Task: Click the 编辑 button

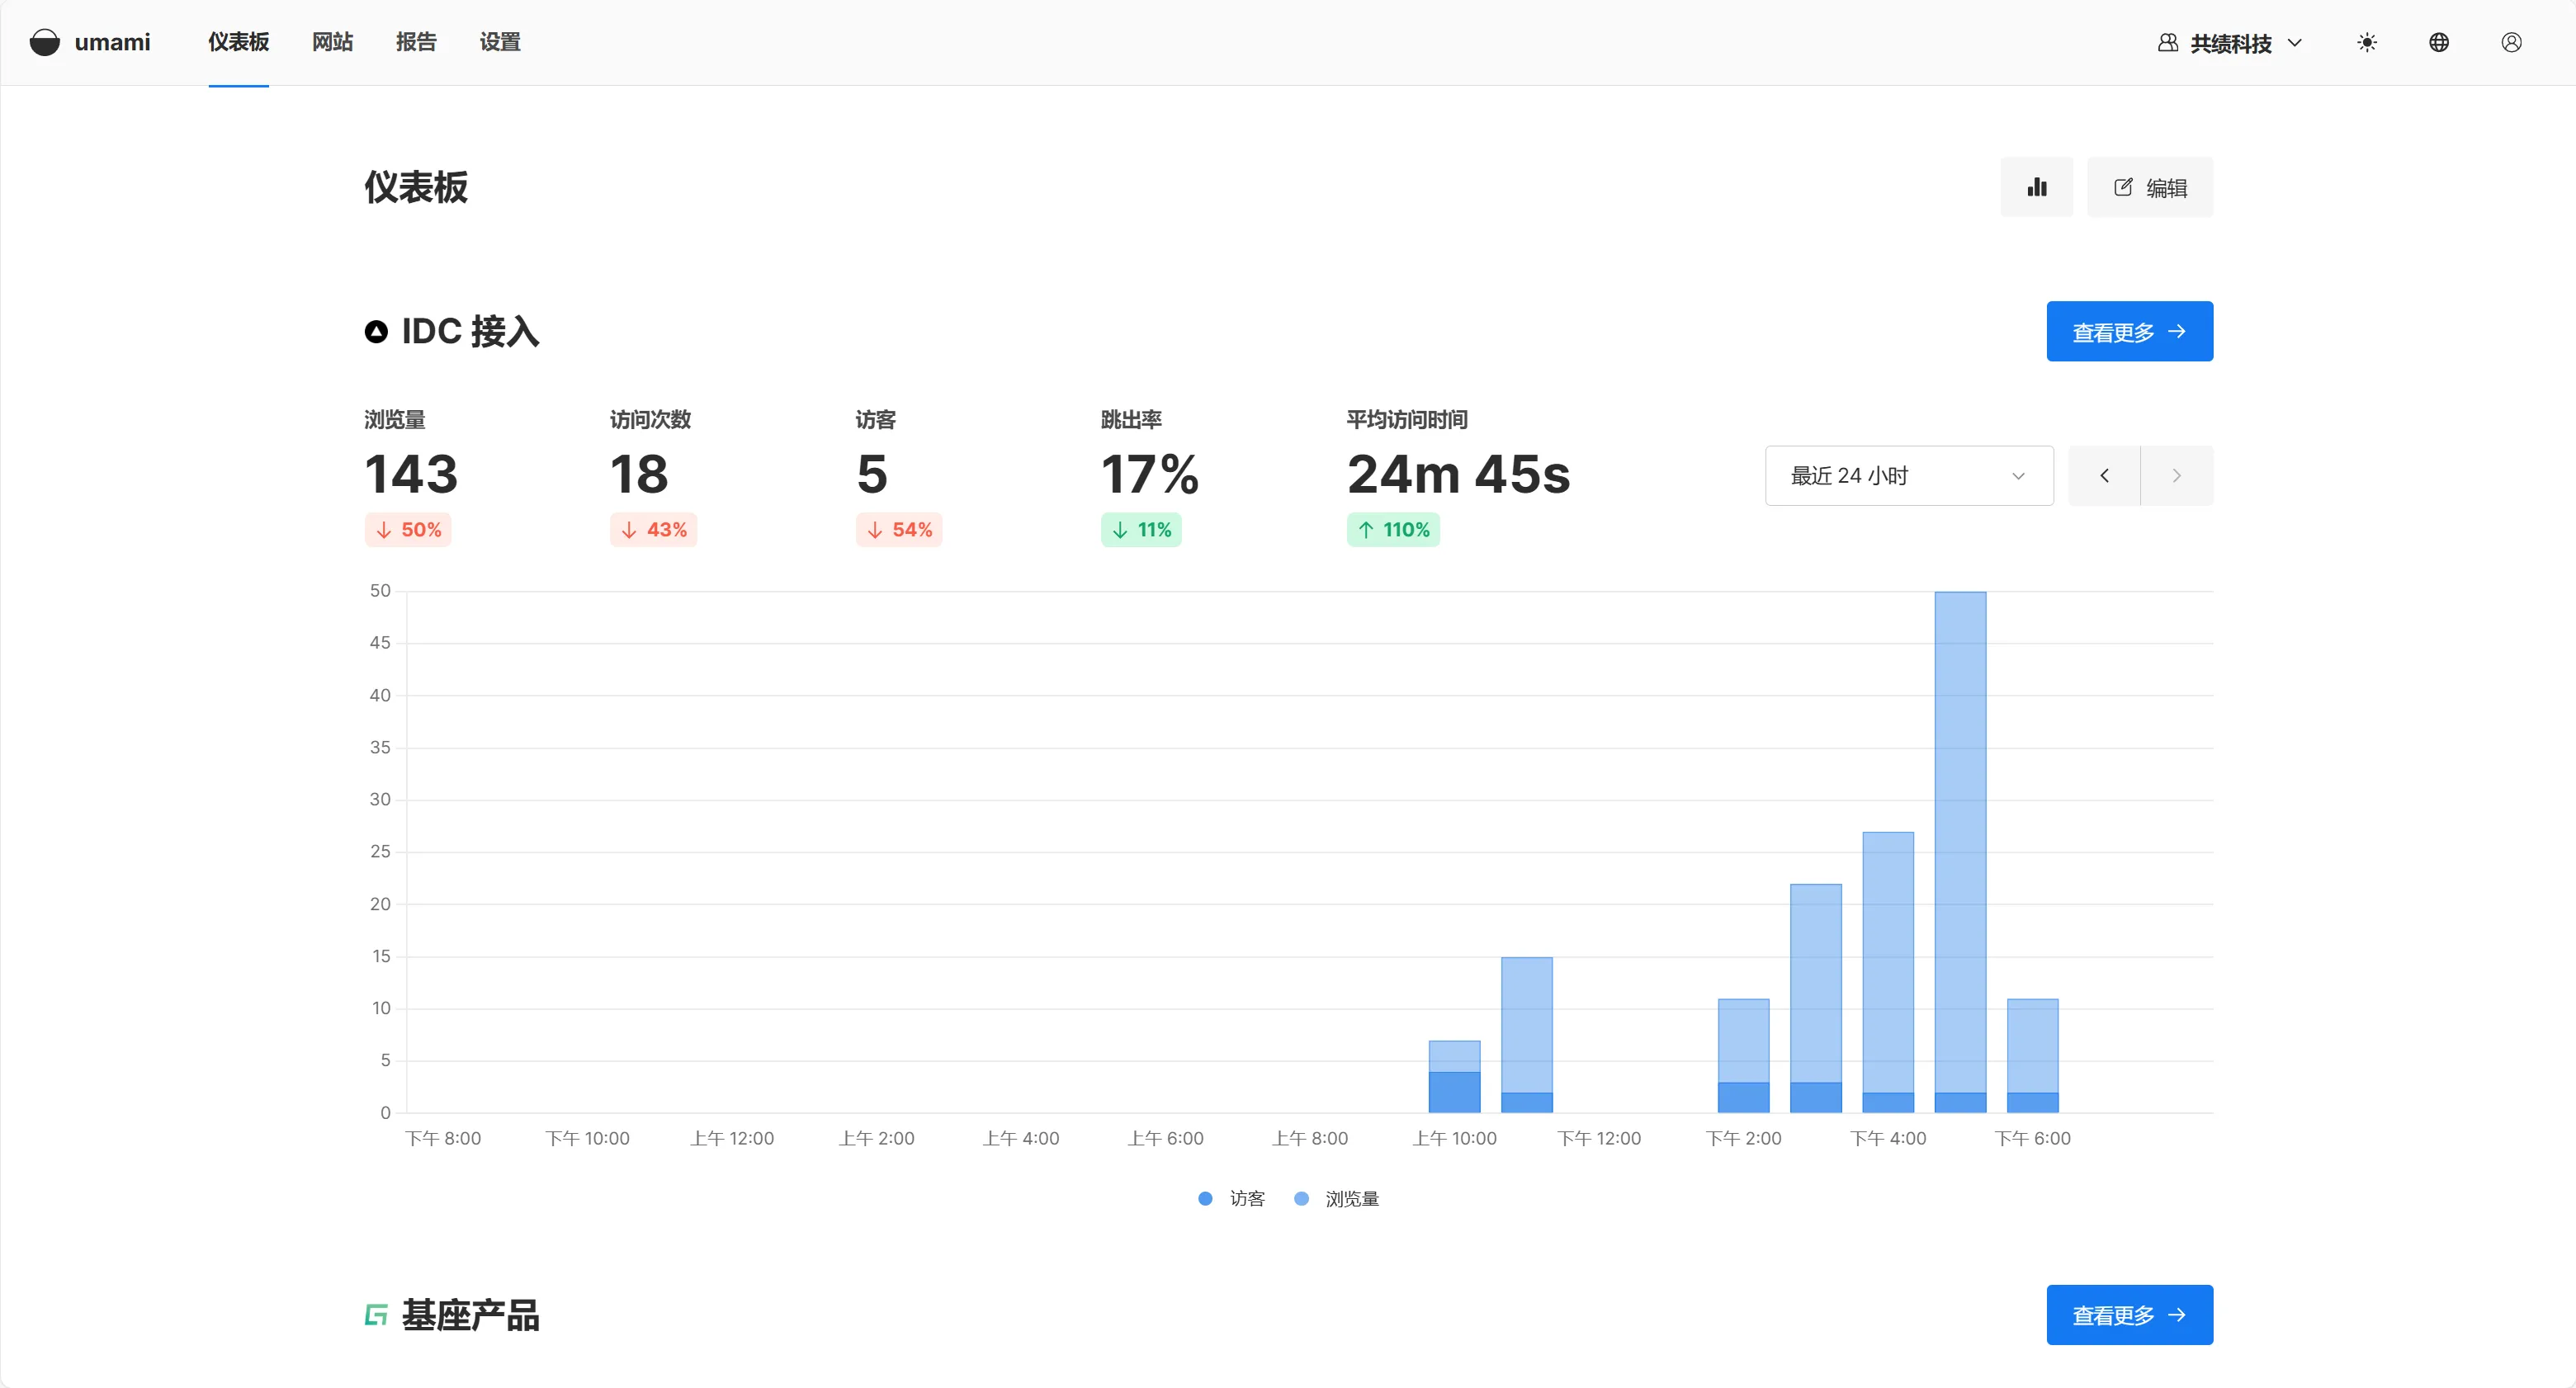Action: click(2150, 187)
